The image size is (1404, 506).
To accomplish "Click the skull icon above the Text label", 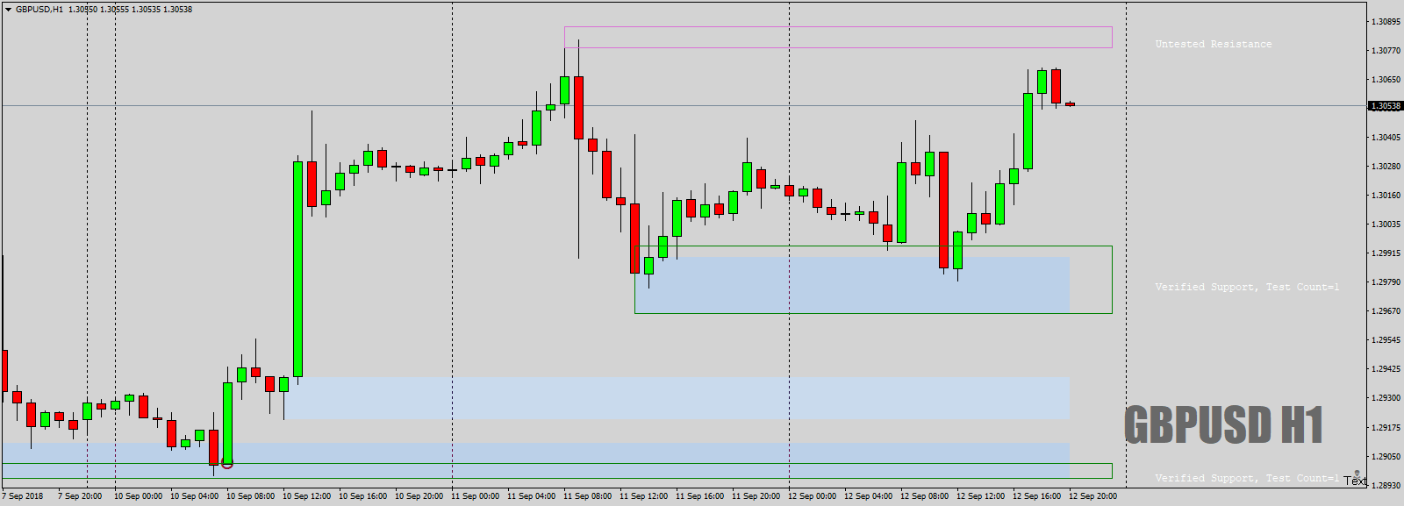I will [x=1357, y=473].
